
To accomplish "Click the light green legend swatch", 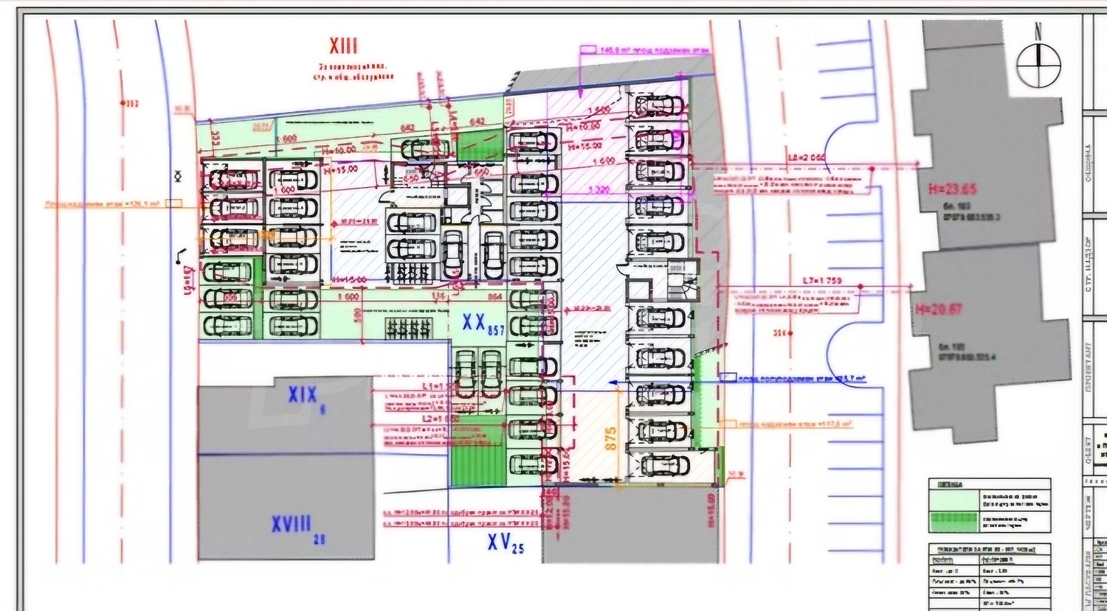I will [953, 499].
